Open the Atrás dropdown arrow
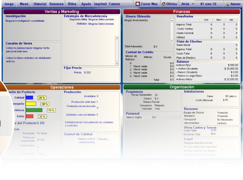Screen dimensions: 243x180 [193, 4]
